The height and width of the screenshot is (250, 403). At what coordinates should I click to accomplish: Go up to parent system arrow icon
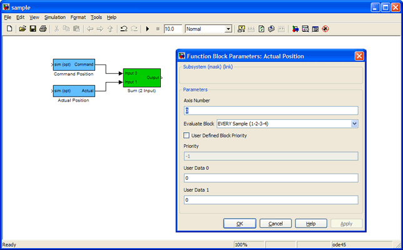click(x=110, y=29)
